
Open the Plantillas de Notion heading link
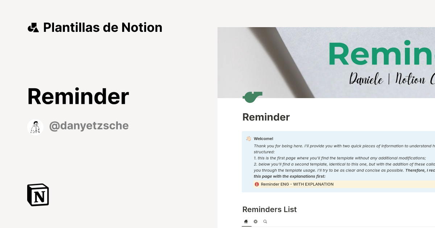coord(103,28)
